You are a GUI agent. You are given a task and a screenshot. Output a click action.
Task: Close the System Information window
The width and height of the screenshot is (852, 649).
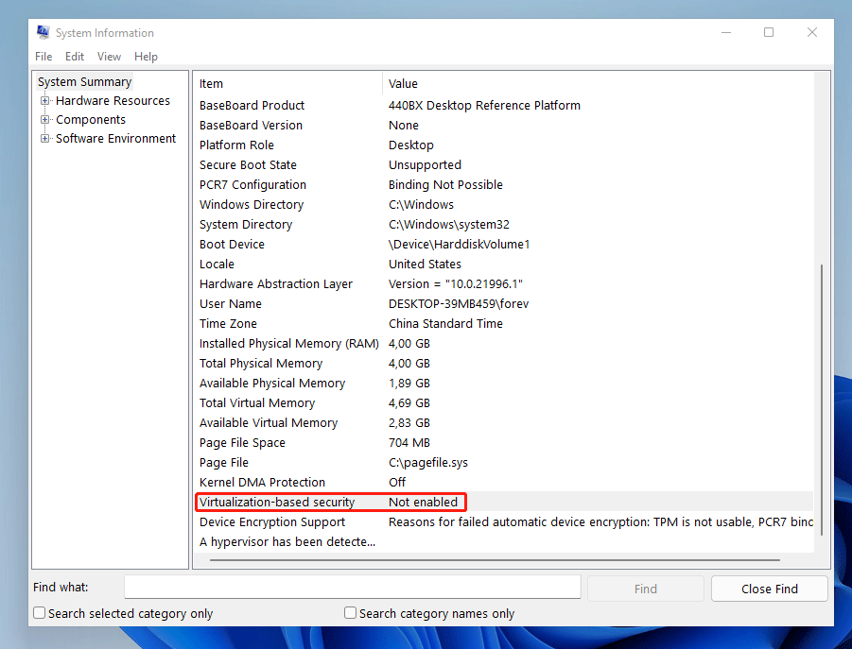(811, 32)
